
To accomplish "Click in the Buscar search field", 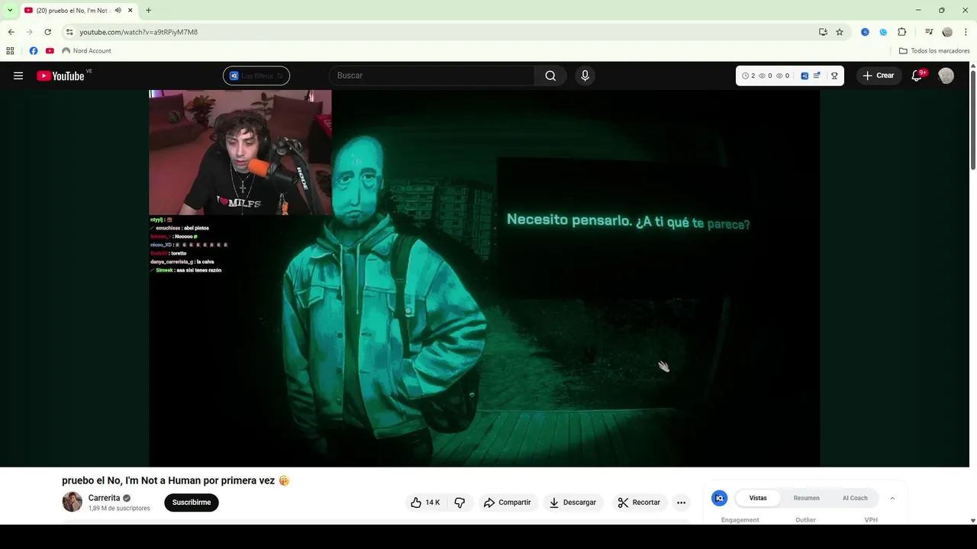I will pos(431,75).
